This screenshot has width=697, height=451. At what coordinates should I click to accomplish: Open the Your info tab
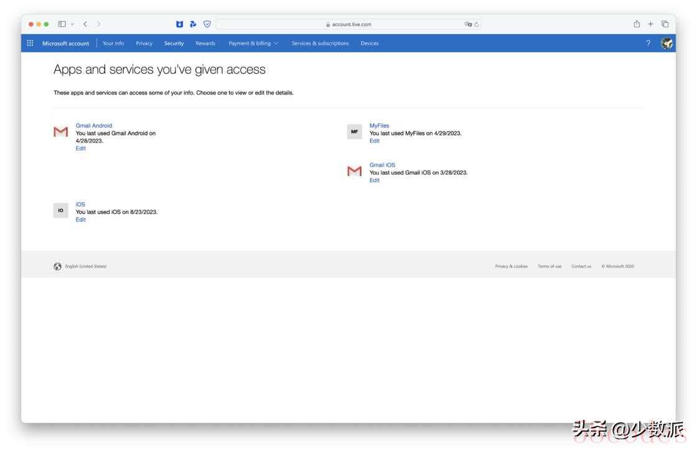[113, 43]
